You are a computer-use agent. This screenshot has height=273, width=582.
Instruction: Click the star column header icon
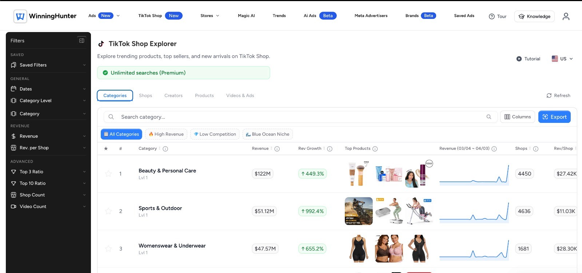pyautogui.click(x=106, y=149)
